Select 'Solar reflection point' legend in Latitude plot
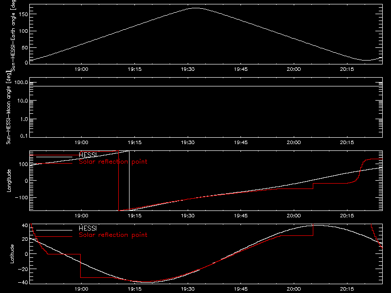This screenshot has width=391, height=293. tap(113, 235)
